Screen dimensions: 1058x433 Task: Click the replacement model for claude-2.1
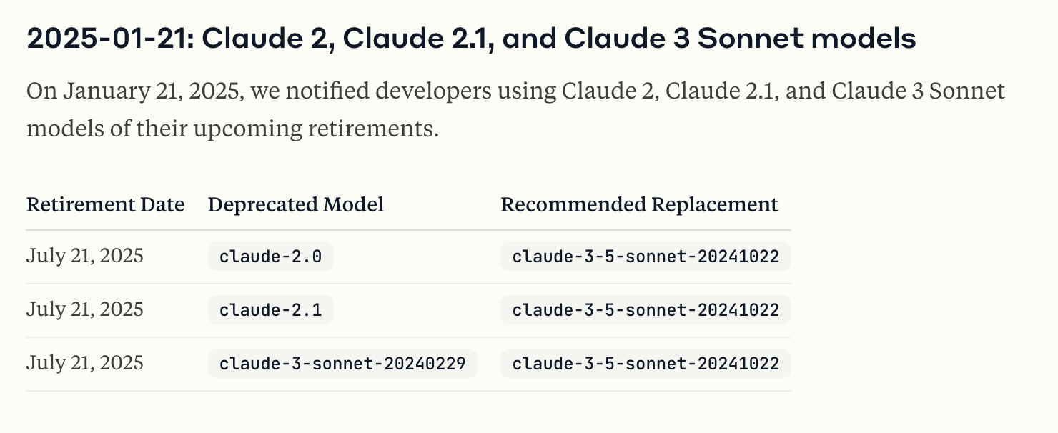(x=646, y=310)
